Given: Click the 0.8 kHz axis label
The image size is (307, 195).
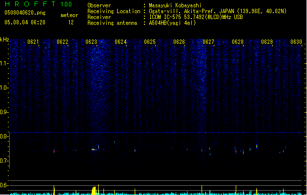Looking at the screenshot, I should coord(4,136).
